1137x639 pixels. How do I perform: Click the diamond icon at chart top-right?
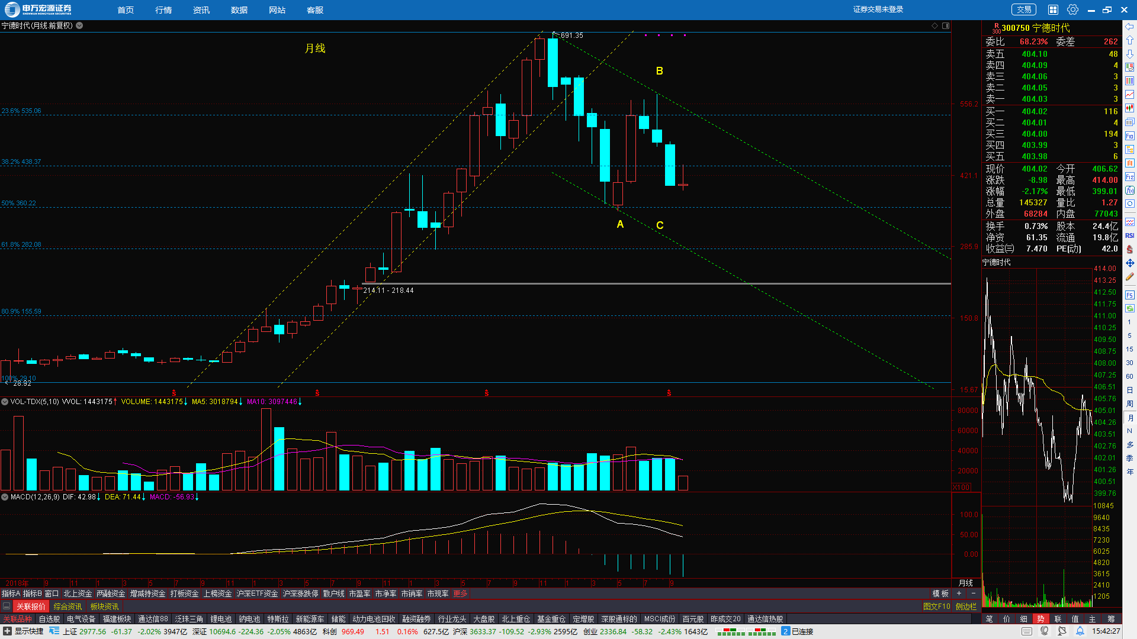click(x=934, y=25)
